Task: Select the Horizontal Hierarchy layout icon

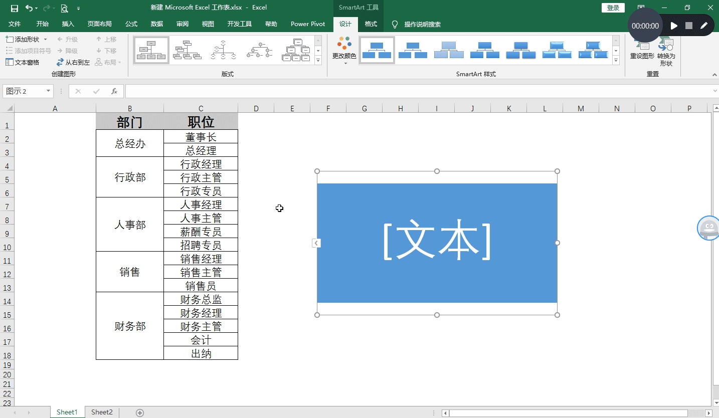Action: point(259,50)
